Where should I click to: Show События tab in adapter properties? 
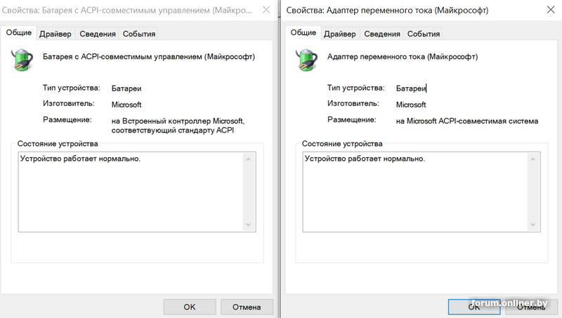pyautogui.click(x=424, y=34)
